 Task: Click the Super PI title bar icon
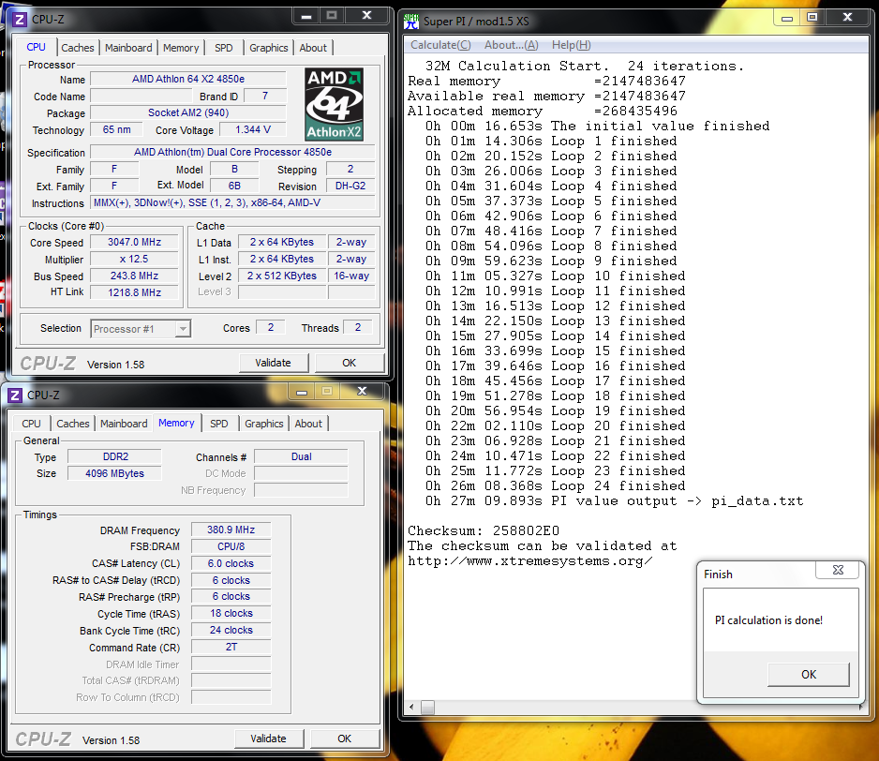410,22
